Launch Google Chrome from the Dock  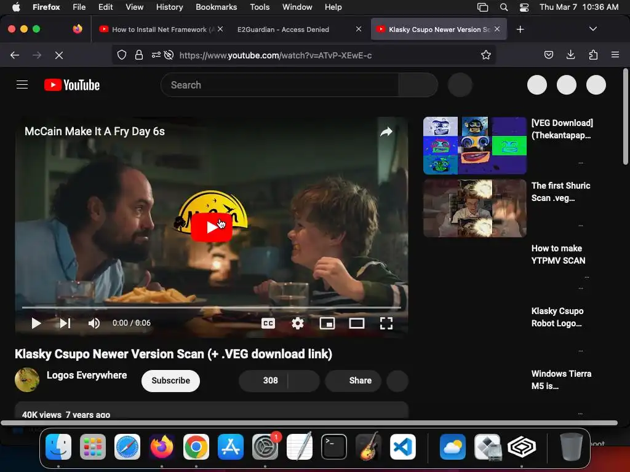coord(196,447)
